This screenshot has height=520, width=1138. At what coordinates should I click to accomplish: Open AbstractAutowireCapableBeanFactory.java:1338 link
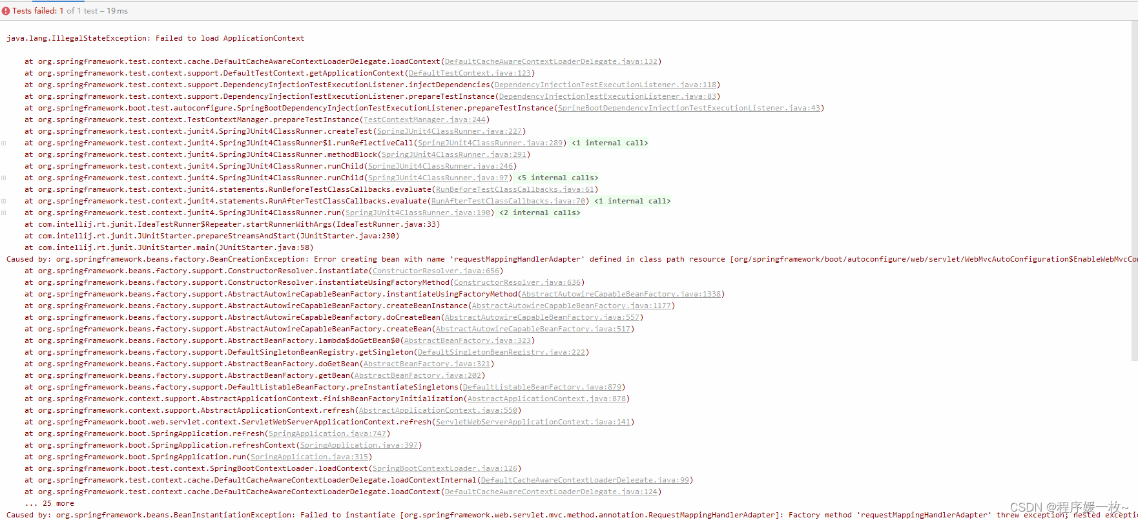click(621, 294)
